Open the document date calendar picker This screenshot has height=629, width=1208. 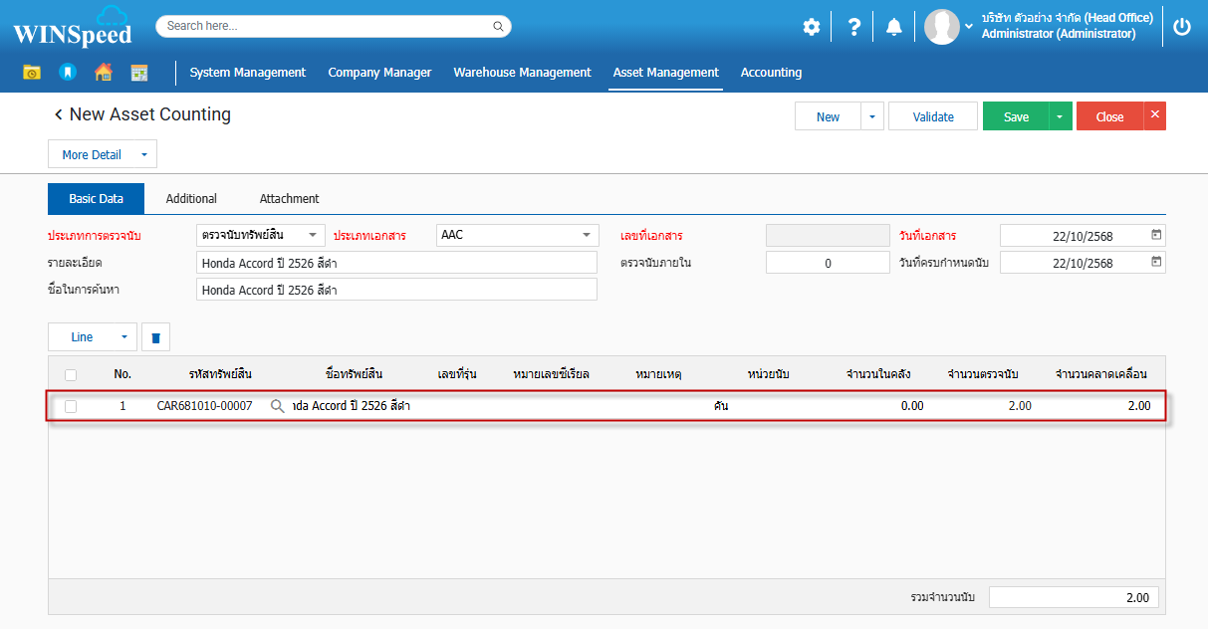(x=1156, y=235)
